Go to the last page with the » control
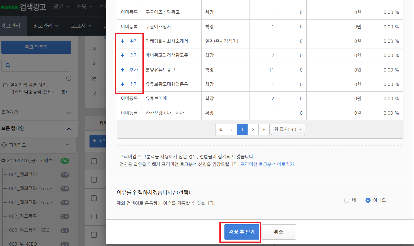Viewport: 414px width, 246px height. (x=264, y=129)
